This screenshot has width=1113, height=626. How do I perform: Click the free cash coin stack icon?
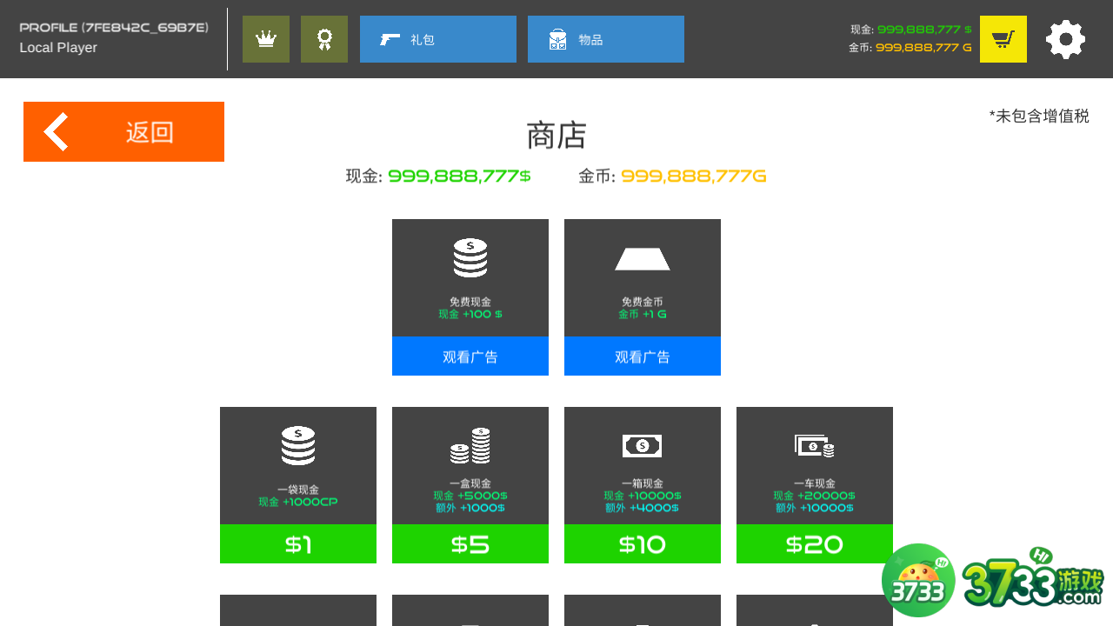coord(470,258)
